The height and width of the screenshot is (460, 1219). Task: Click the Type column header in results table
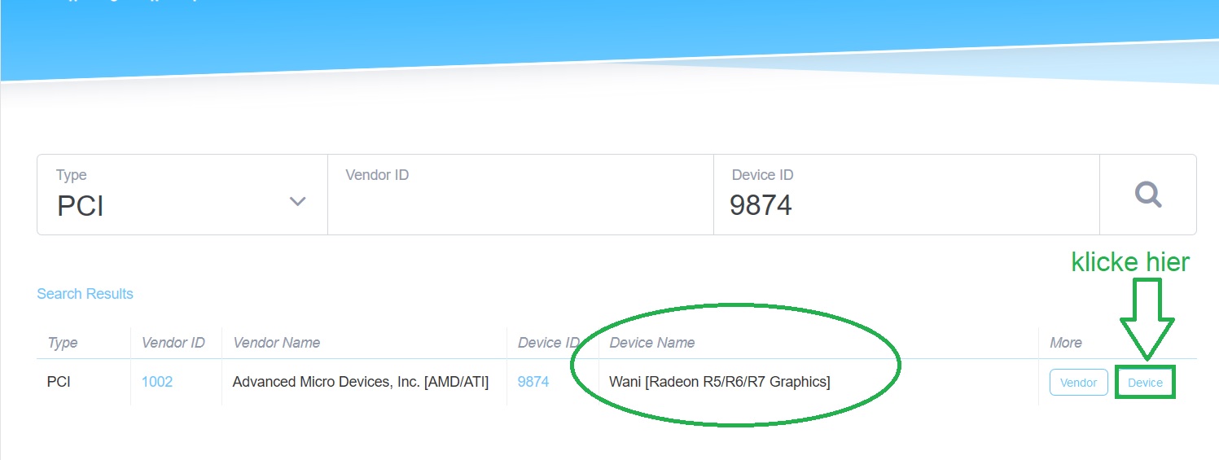62,343
